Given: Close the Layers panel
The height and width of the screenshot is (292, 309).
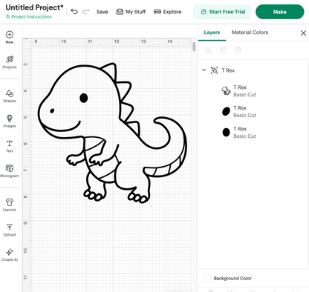Looking at the screenshot, I should (303, 33).
